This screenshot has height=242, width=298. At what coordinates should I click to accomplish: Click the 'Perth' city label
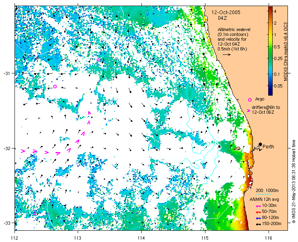[x=268, y=146]
